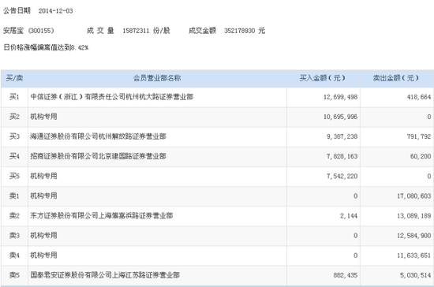Click the volume value 15872311 份/股
434x287 pixels.
pyautogui.click(x=146, y=31)
